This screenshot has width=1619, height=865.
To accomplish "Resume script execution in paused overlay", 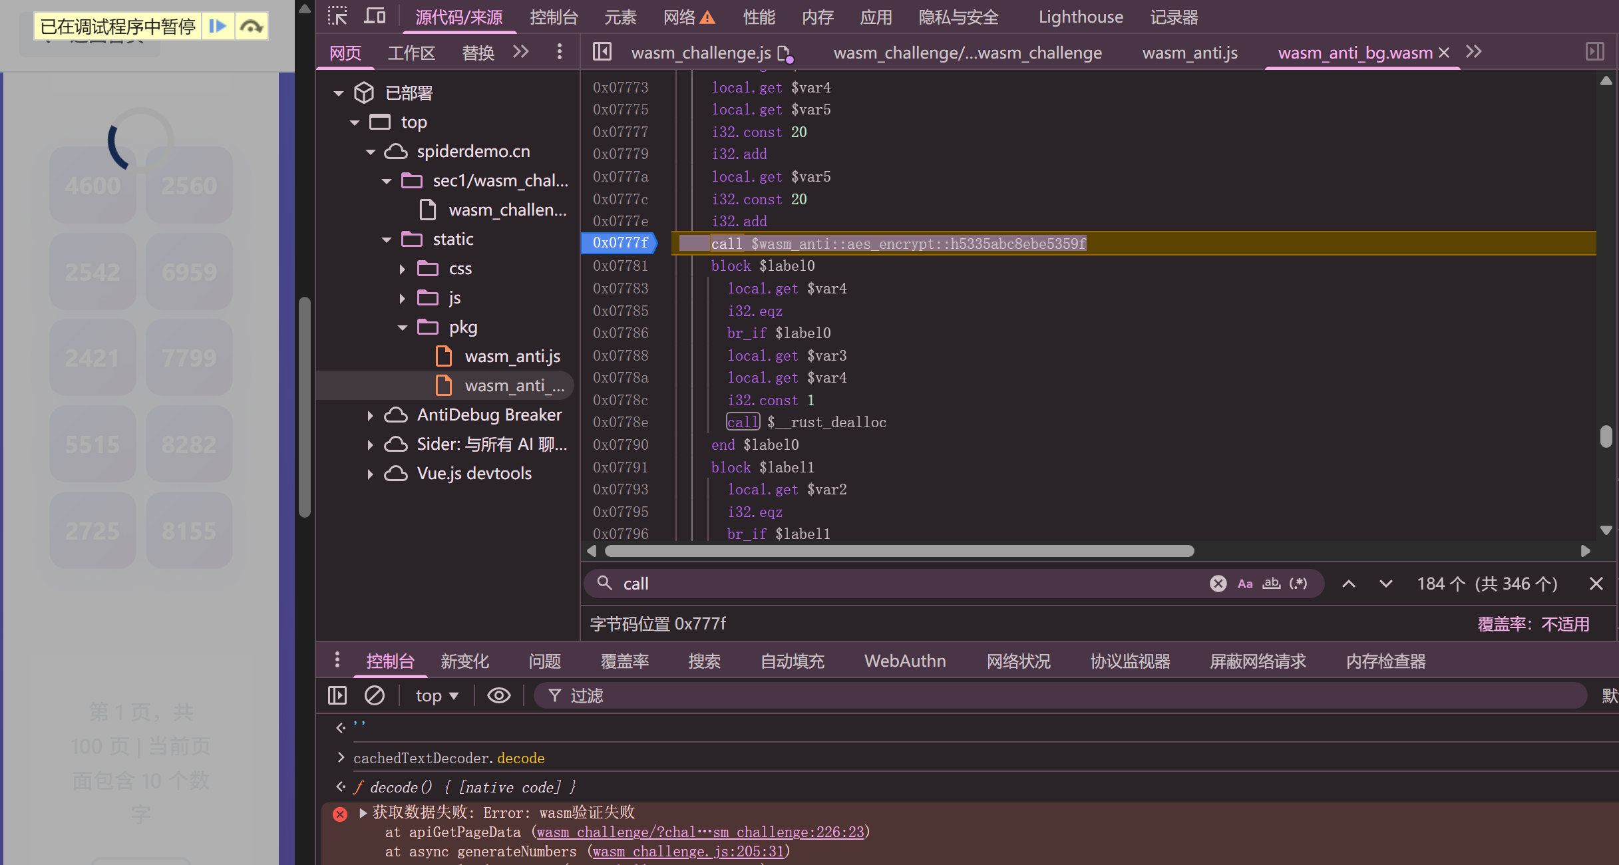I will (217, 26).
